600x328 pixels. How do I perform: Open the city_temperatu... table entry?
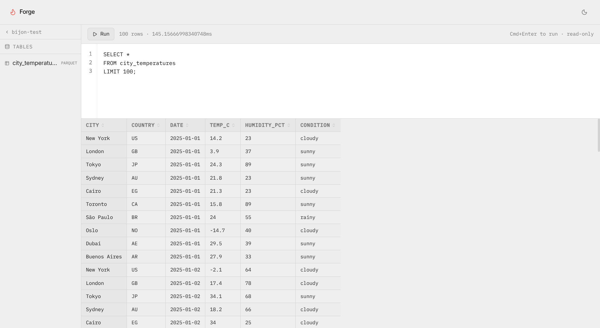tap(41, 63)
